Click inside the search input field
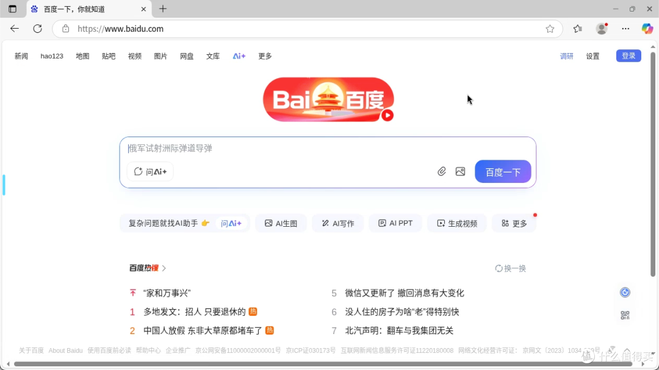The height and width of the screenshot is (370, 659). 275,148
